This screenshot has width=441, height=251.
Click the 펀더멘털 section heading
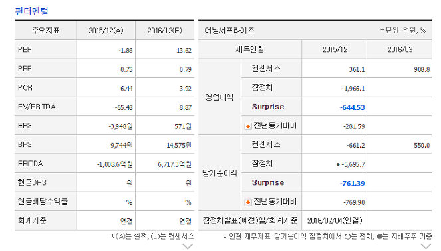[31, 11]
